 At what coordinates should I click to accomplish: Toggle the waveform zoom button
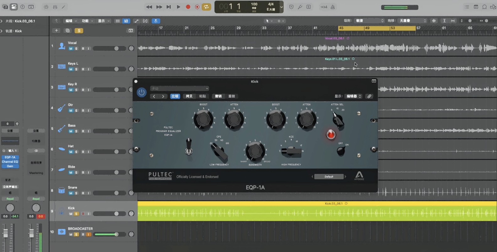(434, 21)
